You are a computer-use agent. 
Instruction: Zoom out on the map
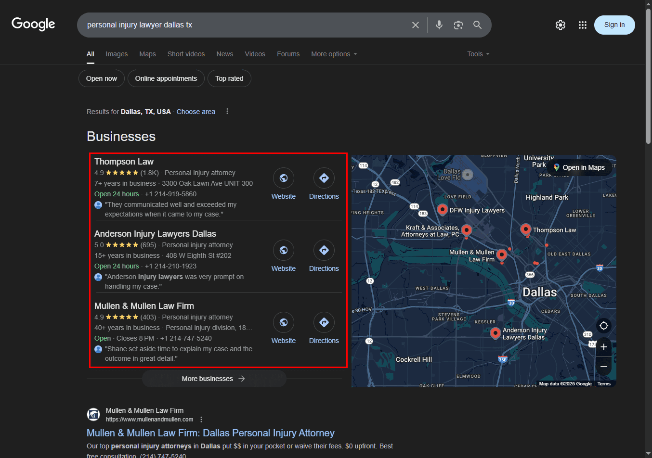point(604,366)
